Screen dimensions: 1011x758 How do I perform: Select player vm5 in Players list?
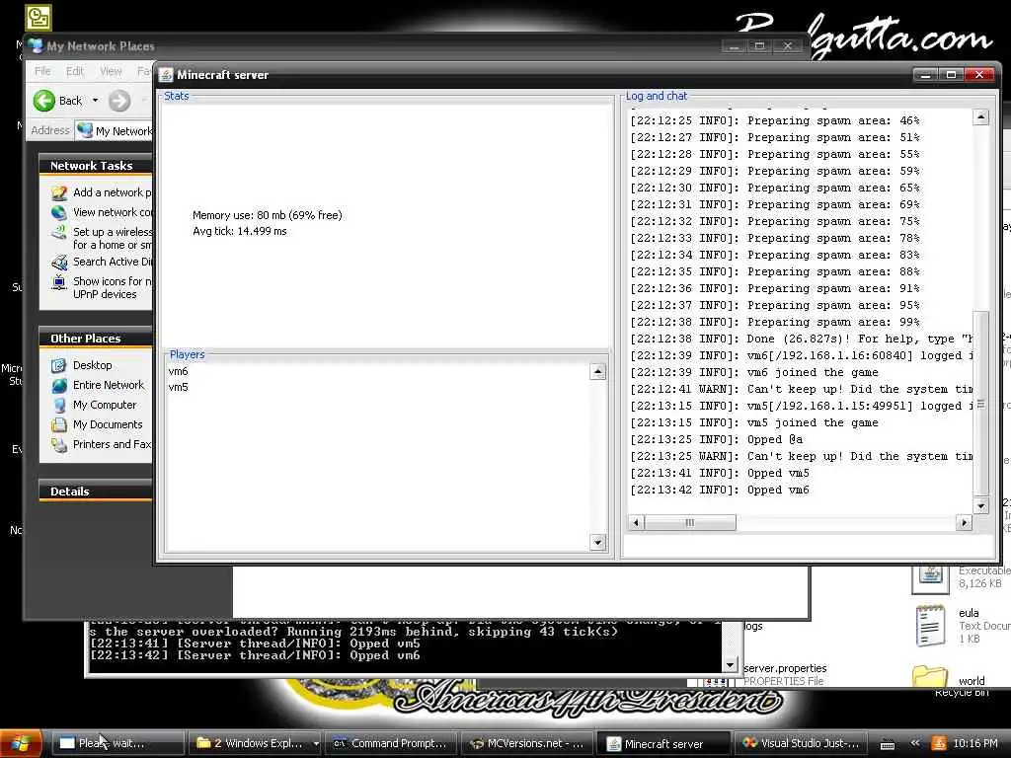click(178, 387)
